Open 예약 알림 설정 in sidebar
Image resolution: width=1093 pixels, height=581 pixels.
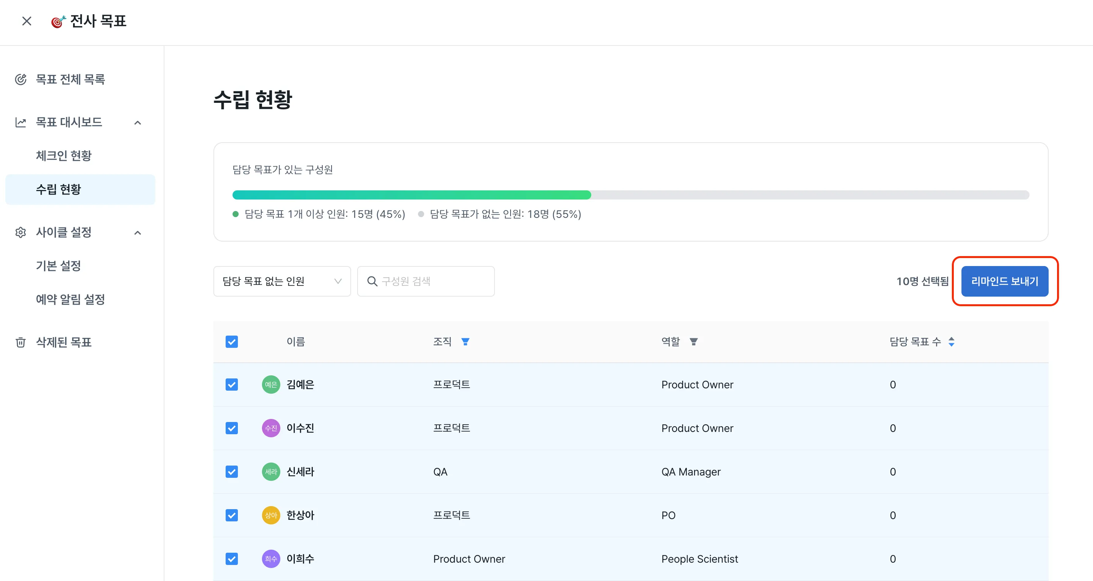(x=70, y=299)
